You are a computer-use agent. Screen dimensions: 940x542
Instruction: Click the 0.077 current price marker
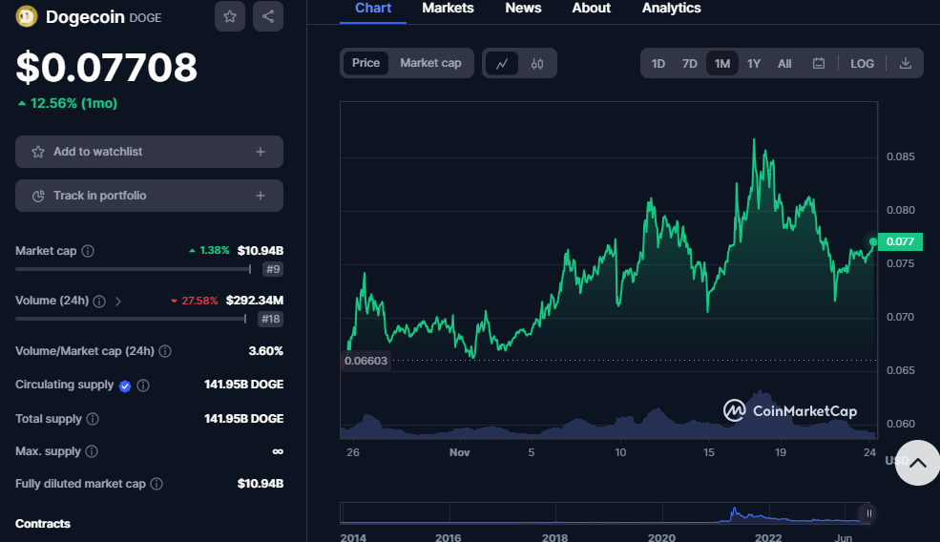tap(900, 241)
